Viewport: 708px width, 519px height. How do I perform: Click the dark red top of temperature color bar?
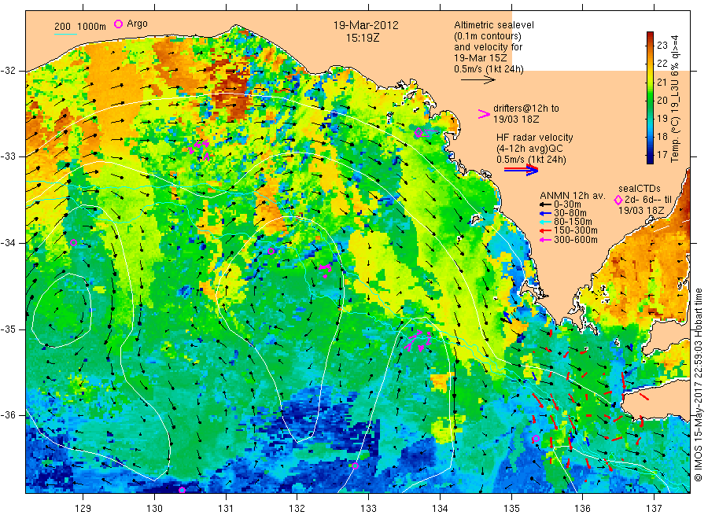point(650,35)
